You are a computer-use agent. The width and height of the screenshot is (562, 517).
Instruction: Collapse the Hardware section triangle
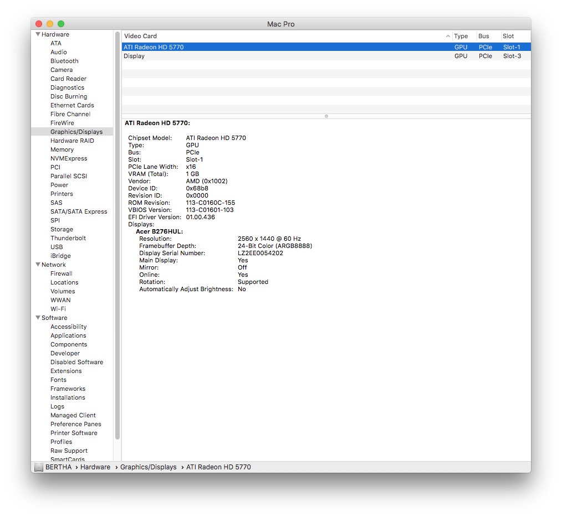[38, 34]
